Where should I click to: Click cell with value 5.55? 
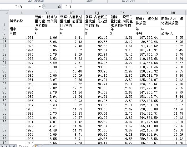(x=47, y=139)
